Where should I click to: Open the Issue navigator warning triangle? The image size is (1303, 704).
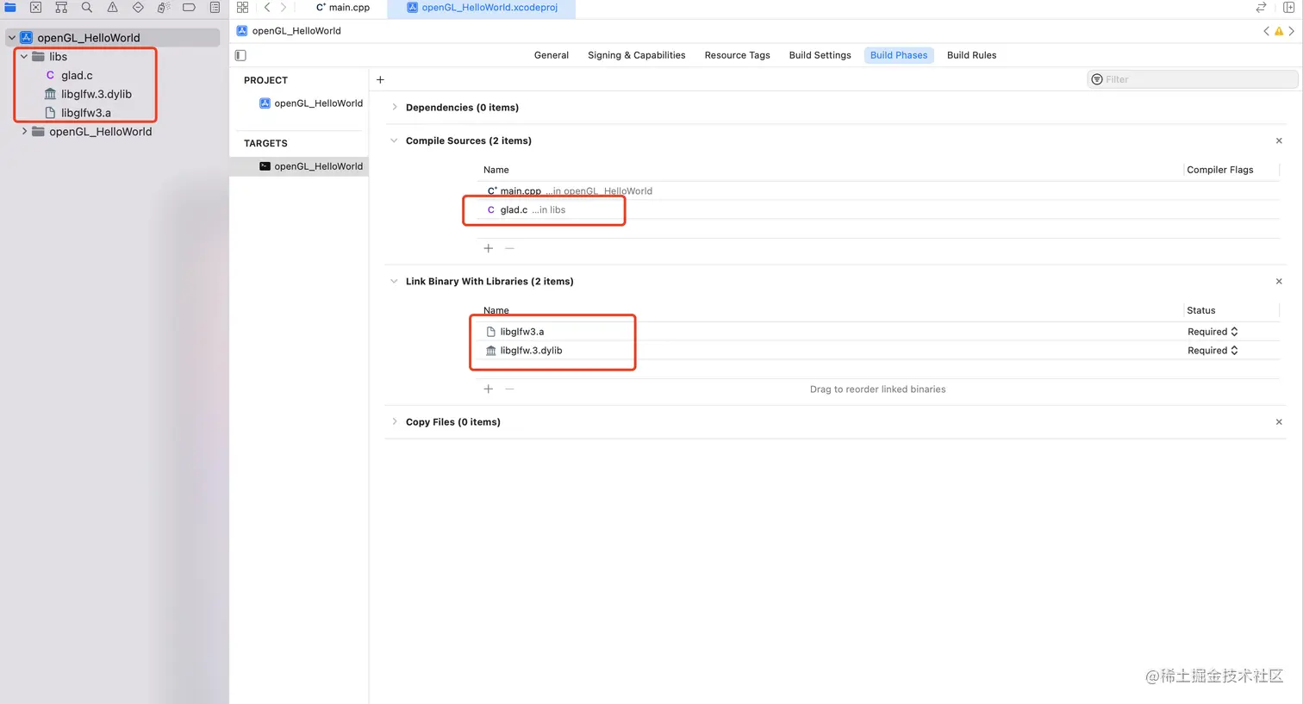pyautogui.click(x=112, y=7)
